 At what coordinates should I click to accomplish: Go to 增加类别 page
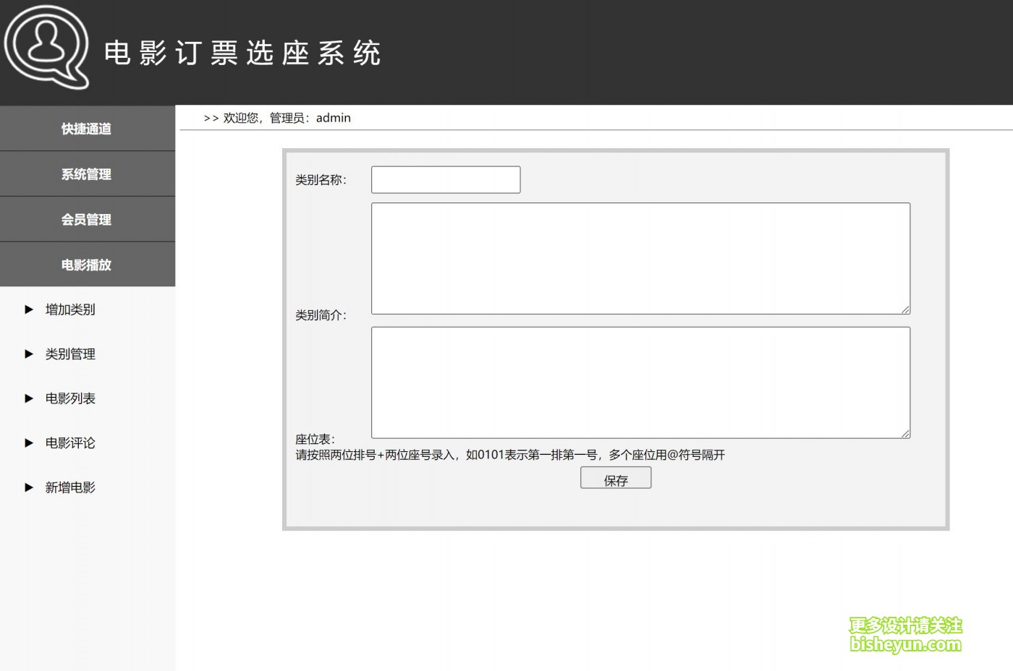click(70, 309)
